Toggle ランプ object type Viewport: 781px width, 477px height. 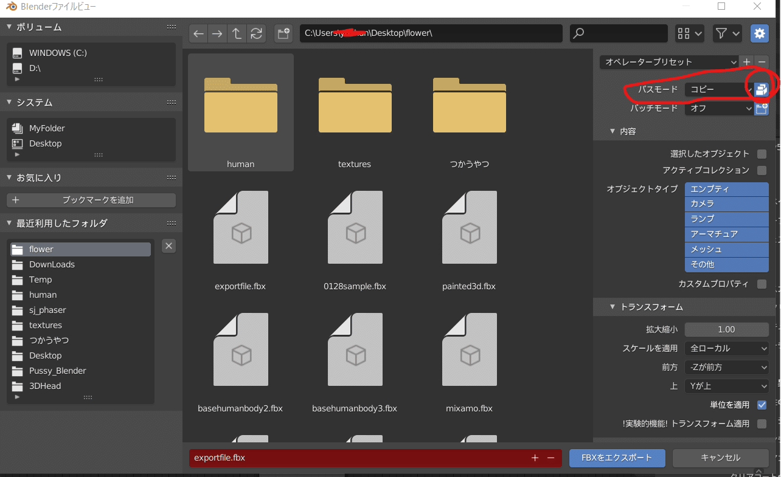(727, 219)
